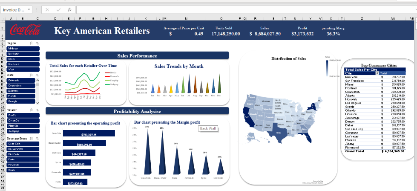Filter by Dasani Water beverage brand
This screenshot has width=417, height=191.
pos(23,149)
